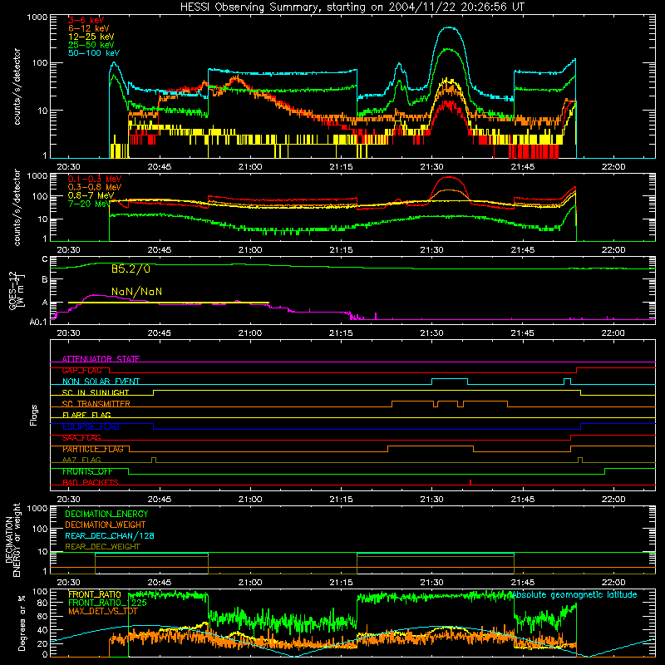Click the 7-20 MeV legend entry
Screen dimensions: 665x665
89,204
